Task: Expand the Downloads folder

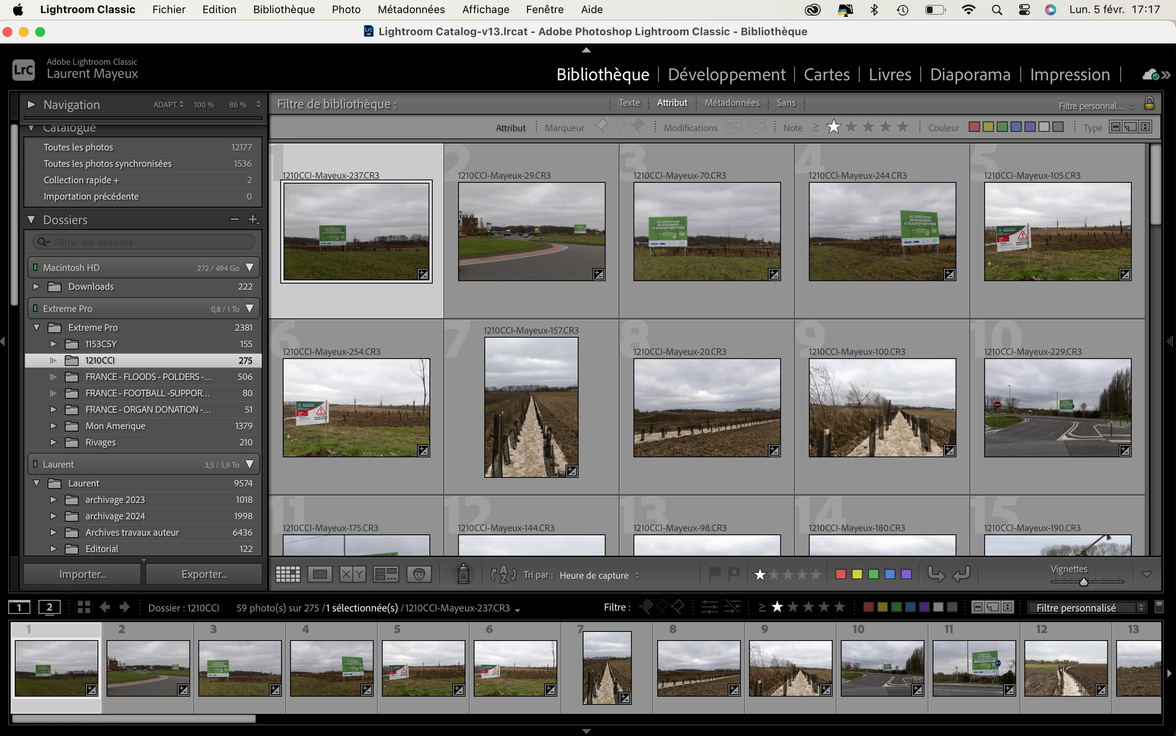Action: (x=36, y=287)
